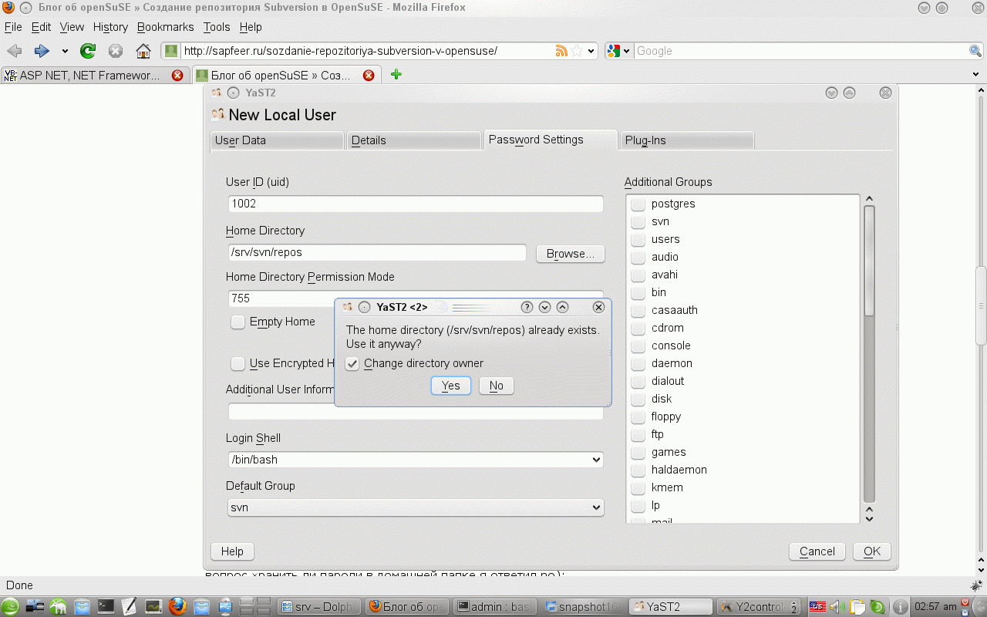Reload the page with the green reload icon
Screen dimensions: 987x617
[x=88, y=51]
